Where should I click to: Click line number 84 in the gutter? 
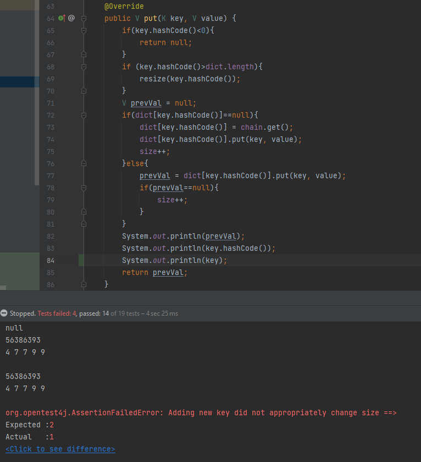(50, 260)
